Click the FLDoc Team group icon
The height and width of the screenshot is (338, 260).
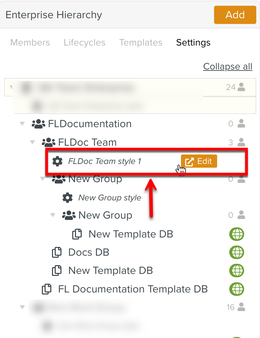point(49,142)
